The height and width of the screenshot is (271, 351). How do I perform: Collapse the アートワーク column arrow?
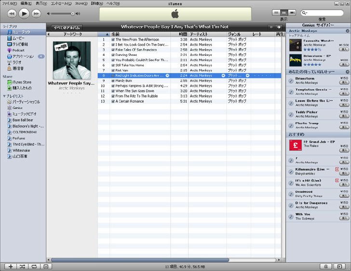tap(49, 34)
